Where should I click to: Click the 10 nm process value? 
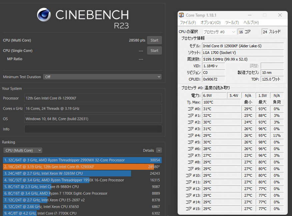pos(272,73)
